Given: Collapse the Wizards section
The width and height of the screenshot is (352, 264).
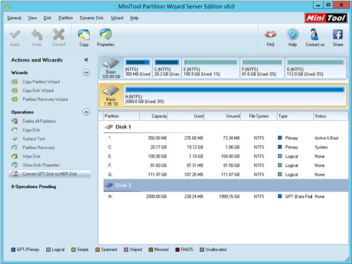Looking at the screenshot, I should 86,72.
